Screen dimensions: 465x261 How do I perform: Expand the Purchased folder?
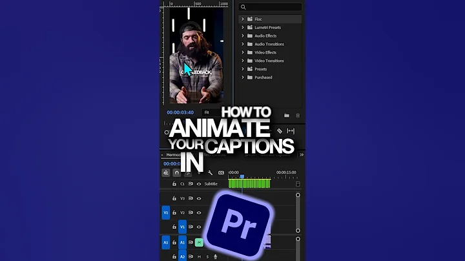pos(243,77)
